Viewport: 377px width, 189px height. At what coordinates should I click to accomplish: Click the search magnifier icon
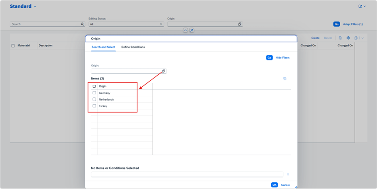point(83,24)
